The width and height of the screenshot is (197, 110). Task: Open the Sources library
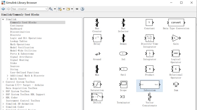tap(15, 66)
